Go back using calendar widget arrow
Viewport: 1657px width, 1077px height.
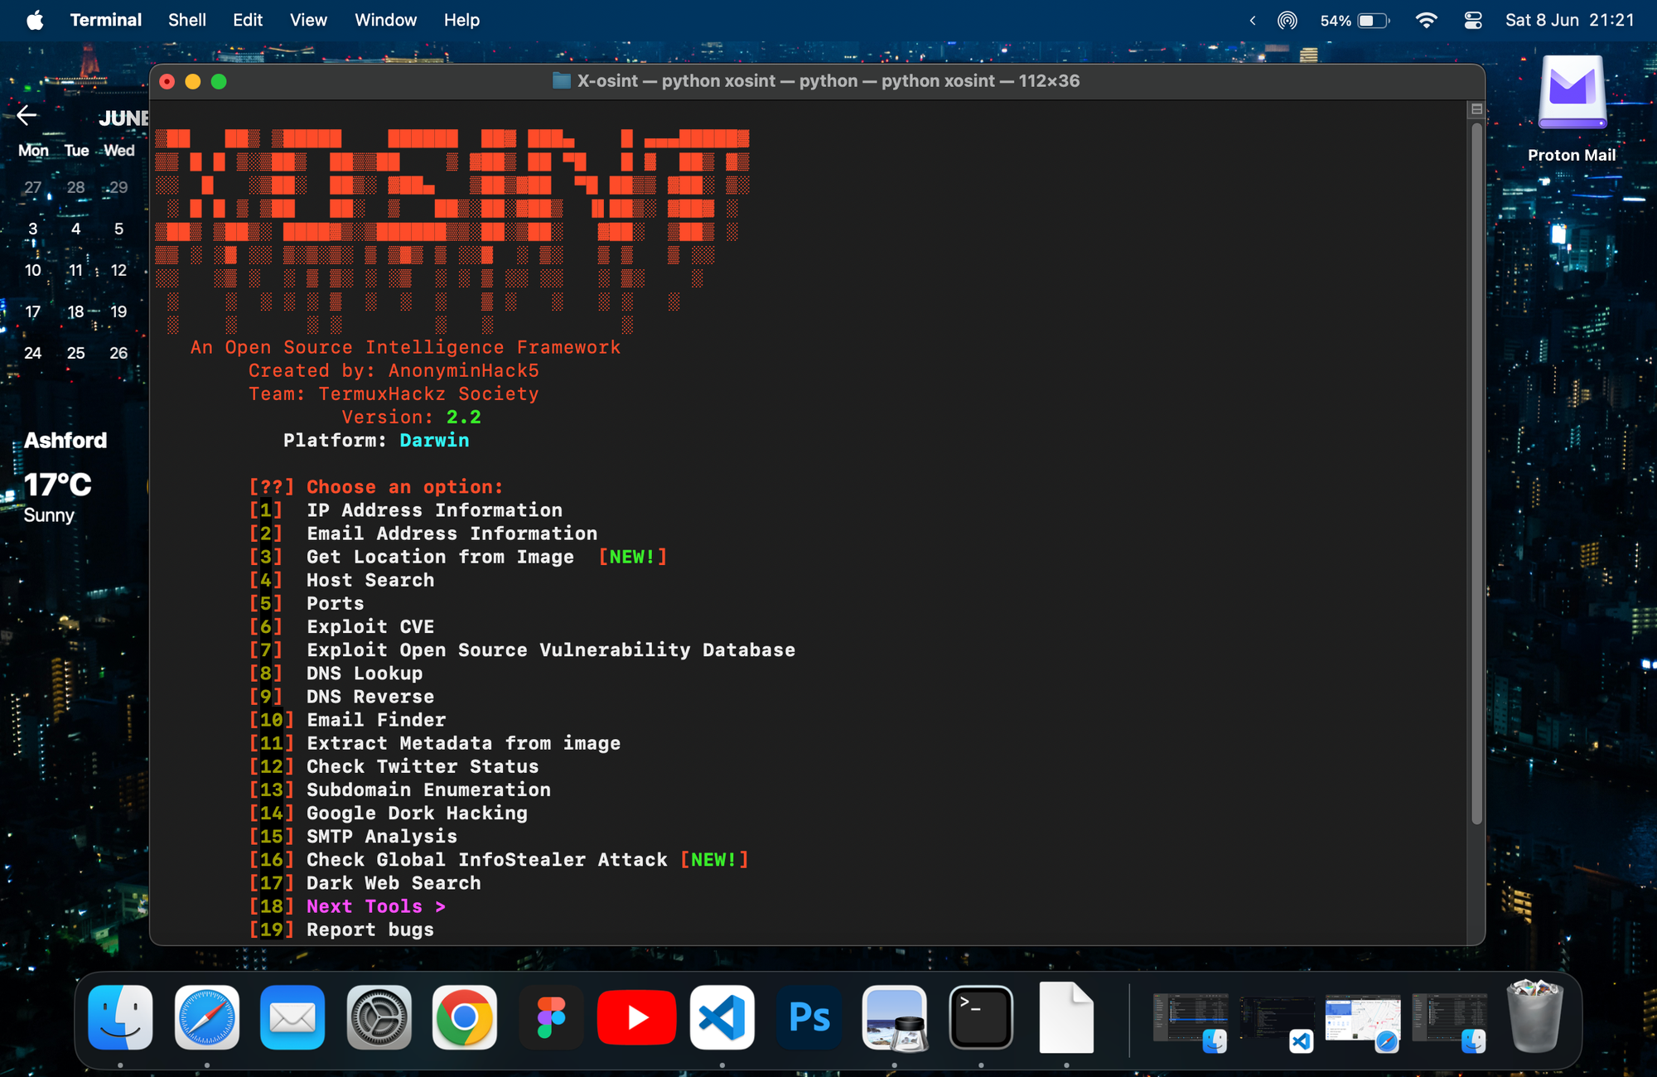27,115
